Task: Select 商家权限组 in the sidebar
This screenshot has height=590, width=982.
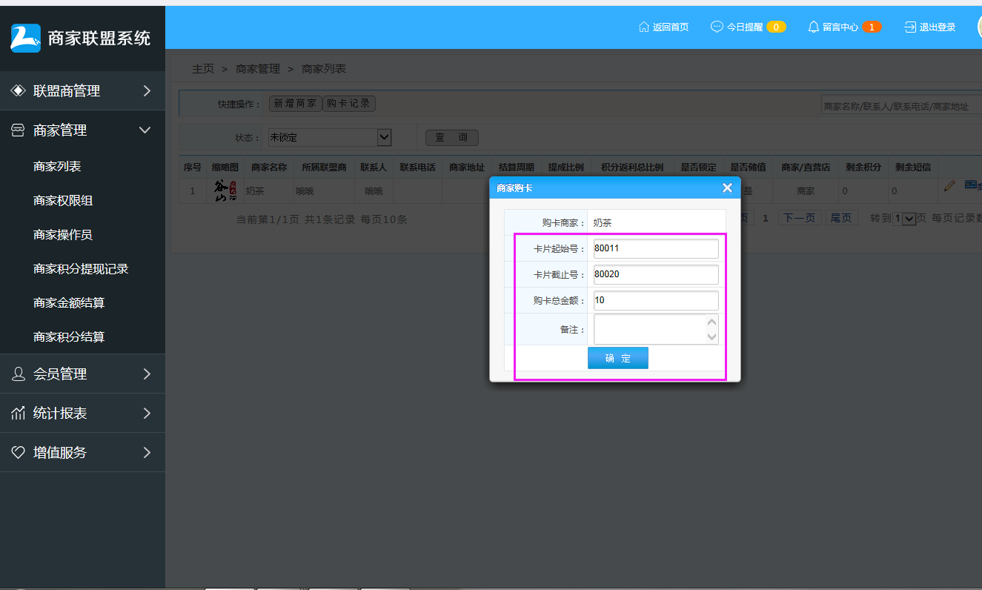Action: click(x=63, y=201)
